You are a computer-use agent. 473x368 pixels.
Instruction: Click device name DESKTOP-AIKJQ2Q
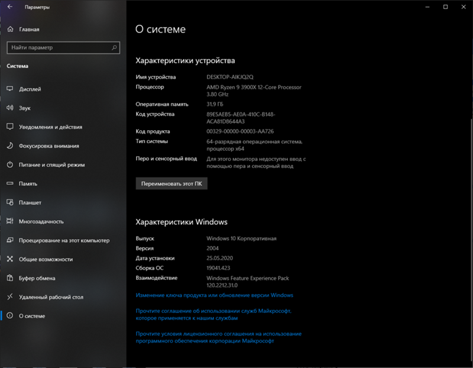[230, 77]
